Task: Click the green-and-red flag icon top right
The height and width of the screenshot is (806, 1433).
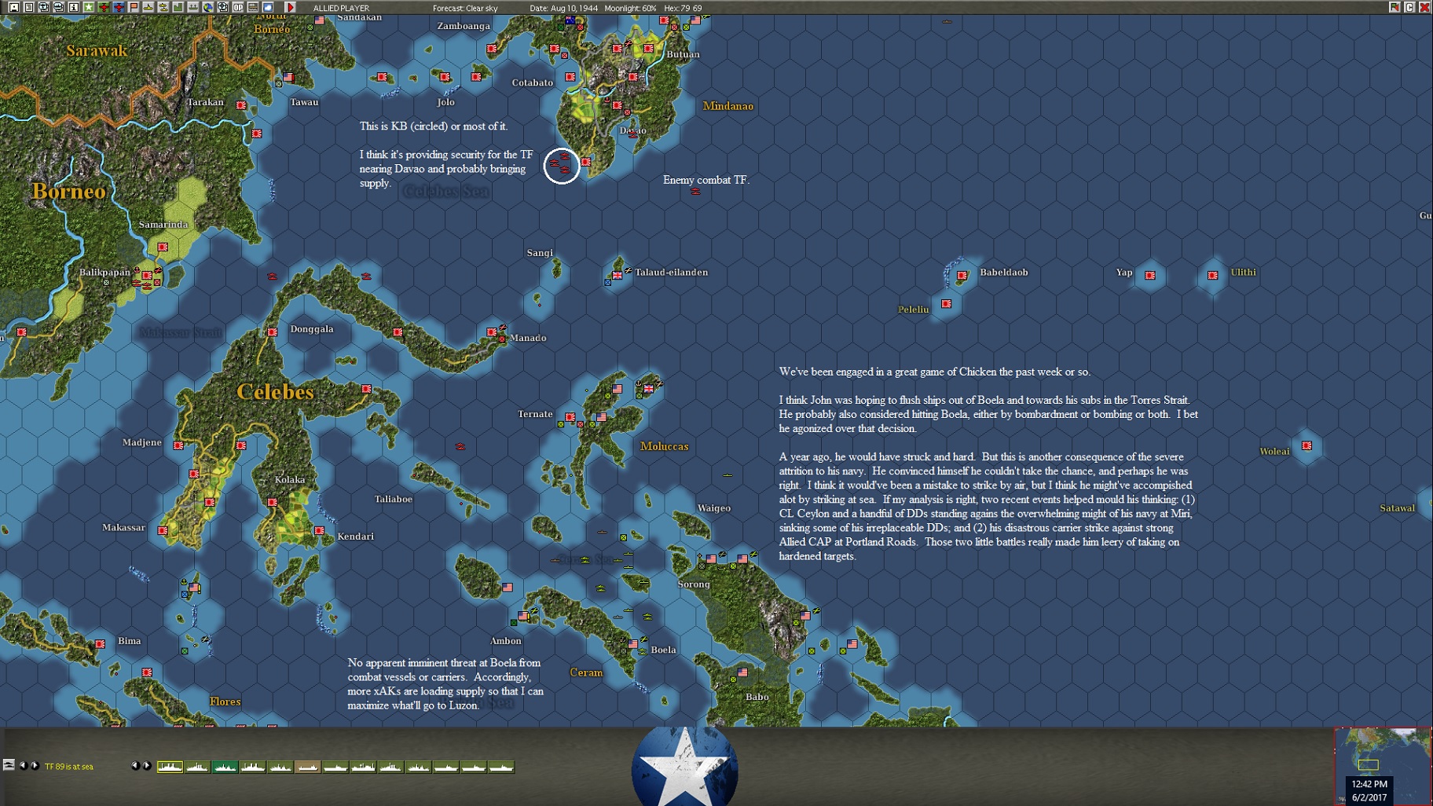Action: click(x=1395, y=7)
